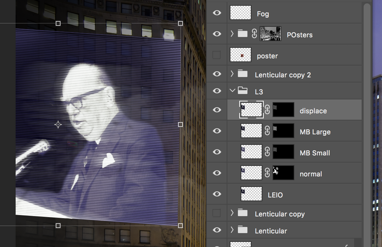This screenshot has width=382, height=247.
Task: Click the POsters group name
Action: tap(300, 35)
